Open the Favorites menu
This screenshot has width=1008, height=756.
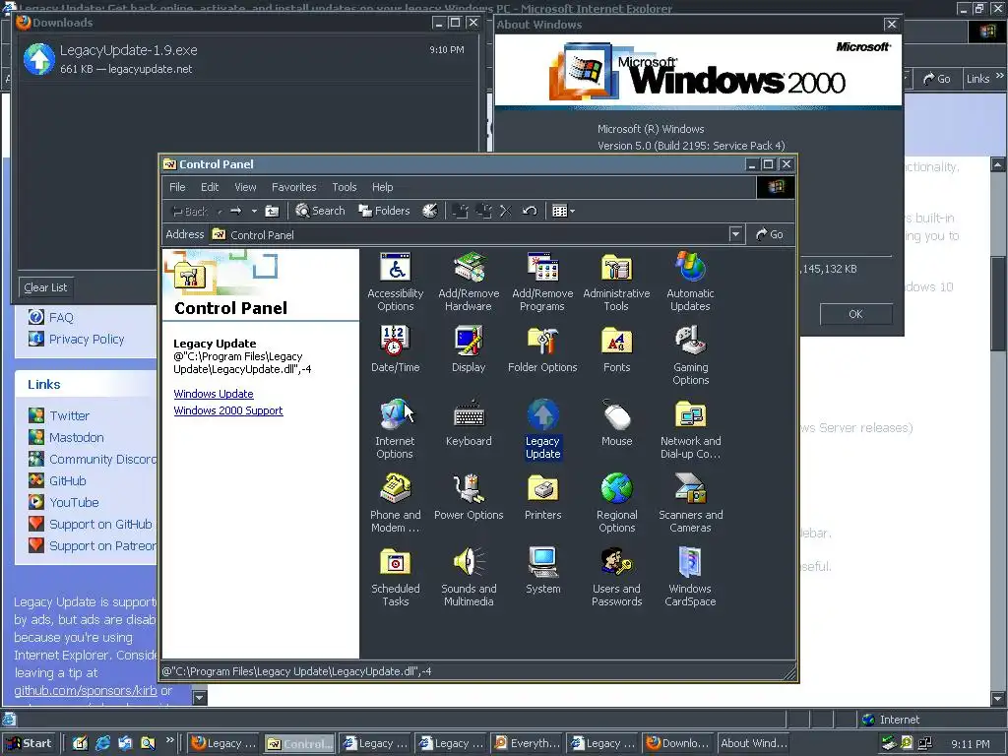293,187
